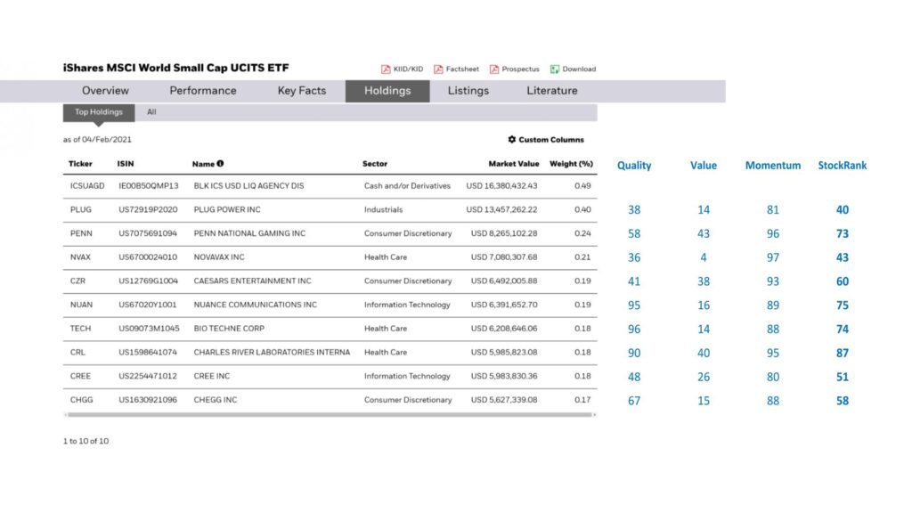Click the Download link
Screen dimensions: 912x513
point(579,69)
